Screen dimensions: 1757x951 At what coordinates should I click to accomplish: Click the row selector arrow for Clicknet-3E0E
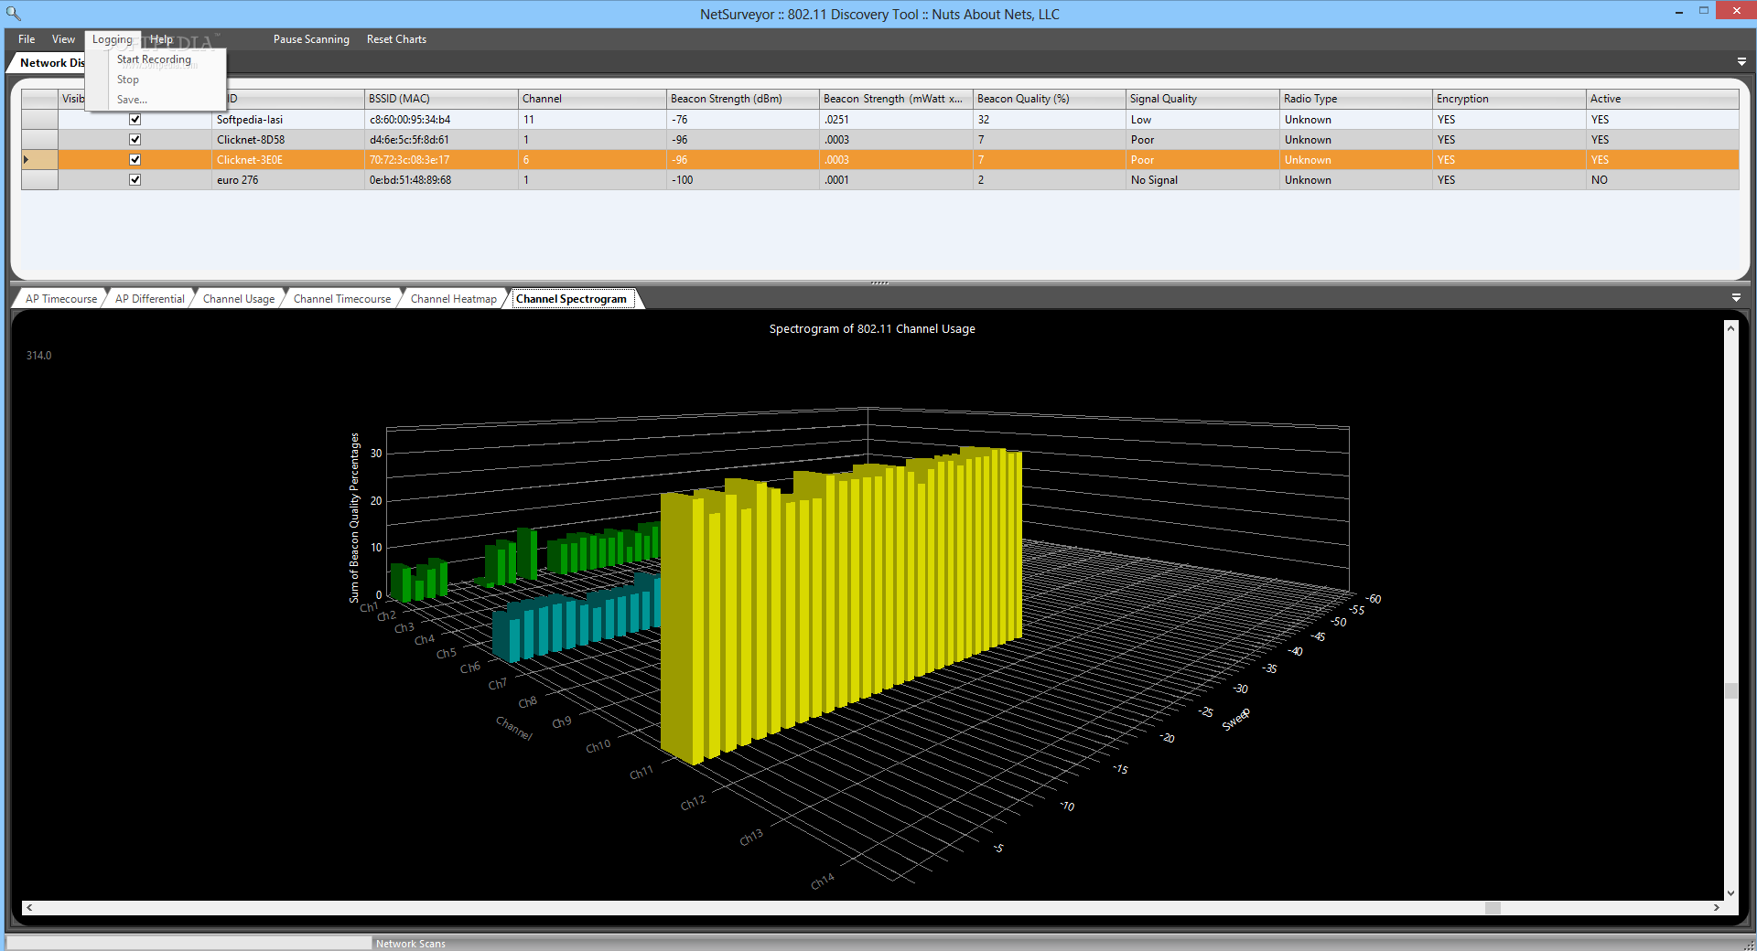[27, 160]
